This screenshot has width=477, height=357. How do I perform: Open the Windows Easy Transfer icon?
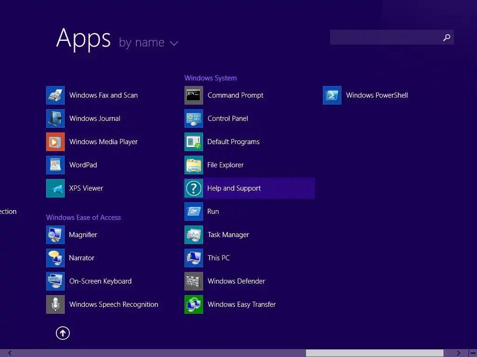(194, 304)
